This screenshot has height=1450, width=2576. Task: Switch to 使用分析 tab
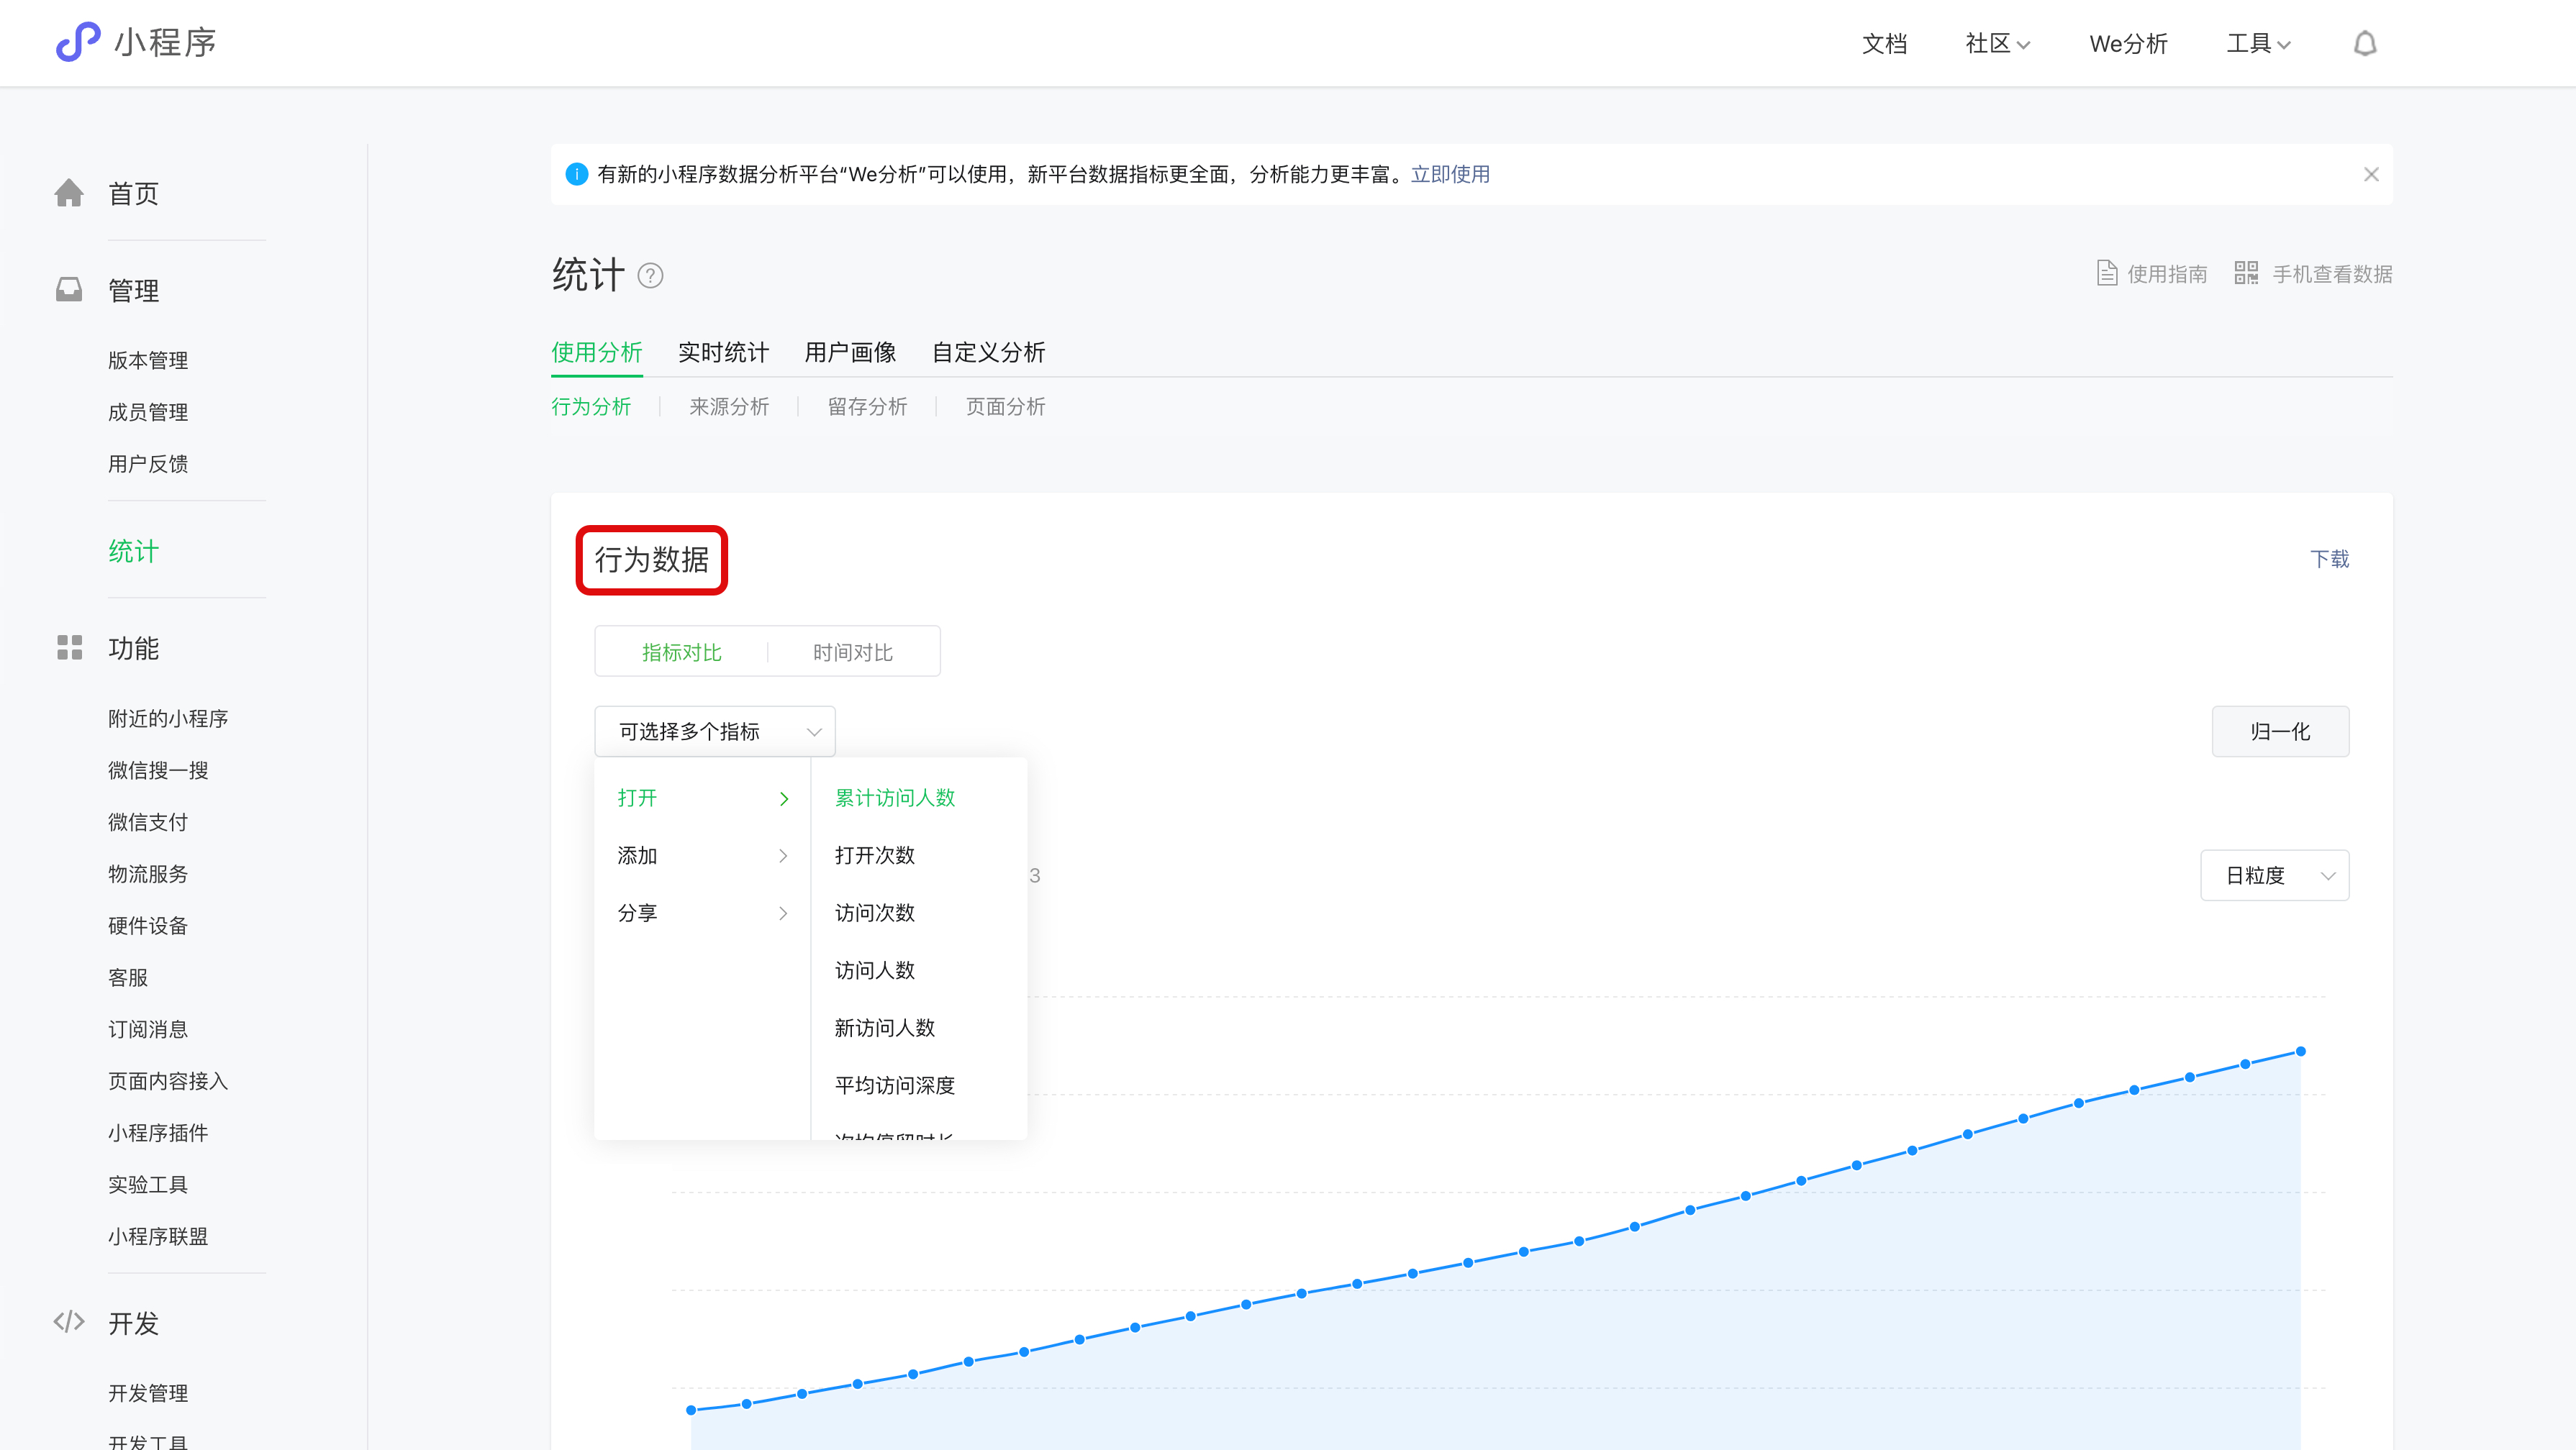coord(596,352)
